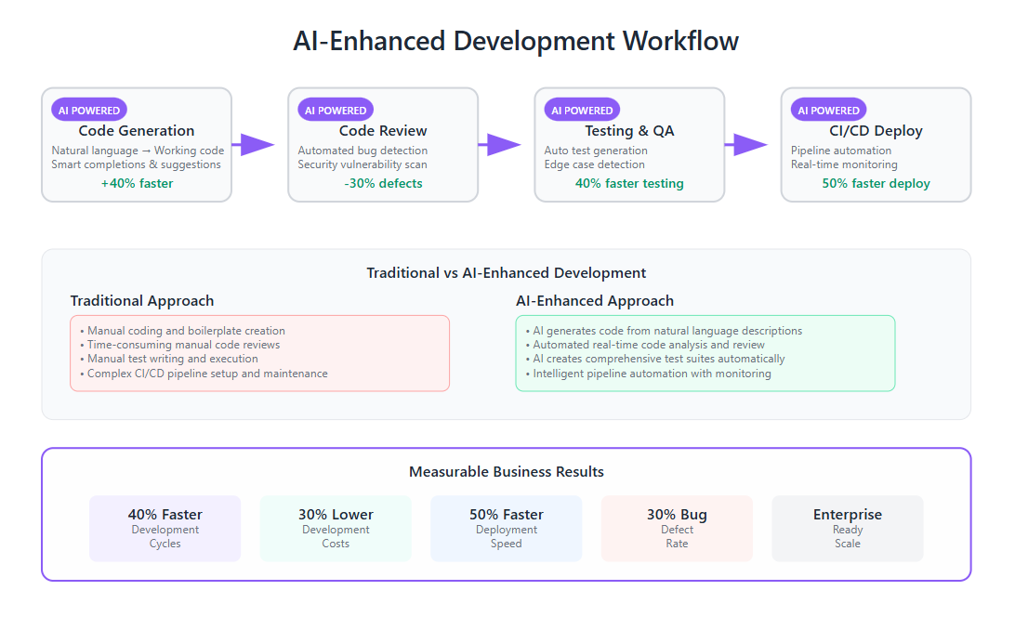Click the '-30% defects' metric text
The image size is (1015, 630).
tap(383, 183)
